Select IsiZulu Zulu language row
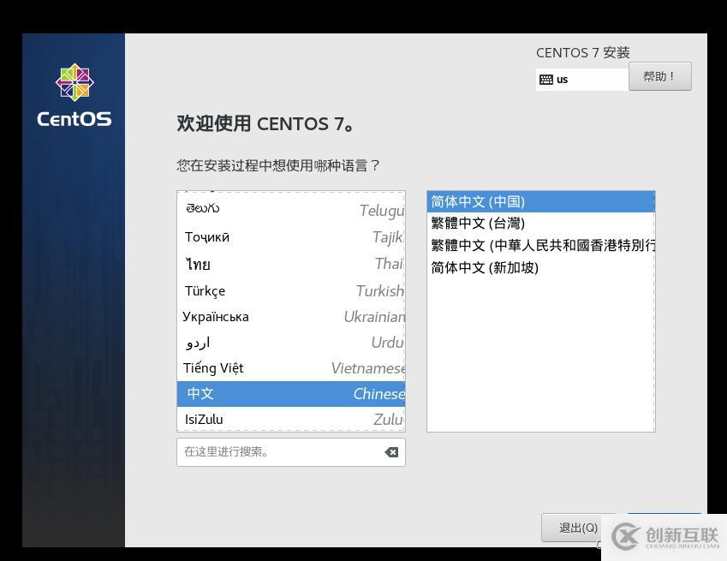The height and width of the screenshot is (561, 727). point(290,419)
